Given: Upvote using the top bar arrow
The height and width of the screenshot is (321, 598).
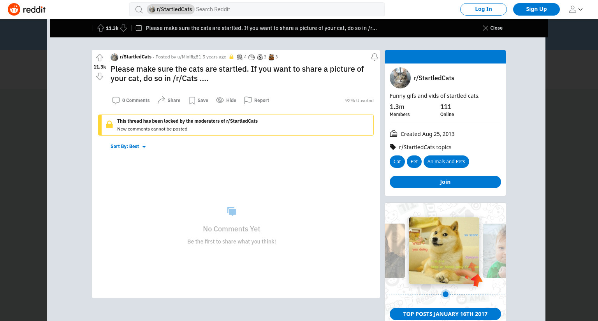Looking at the screenshot, I should (x=101, y=28).
